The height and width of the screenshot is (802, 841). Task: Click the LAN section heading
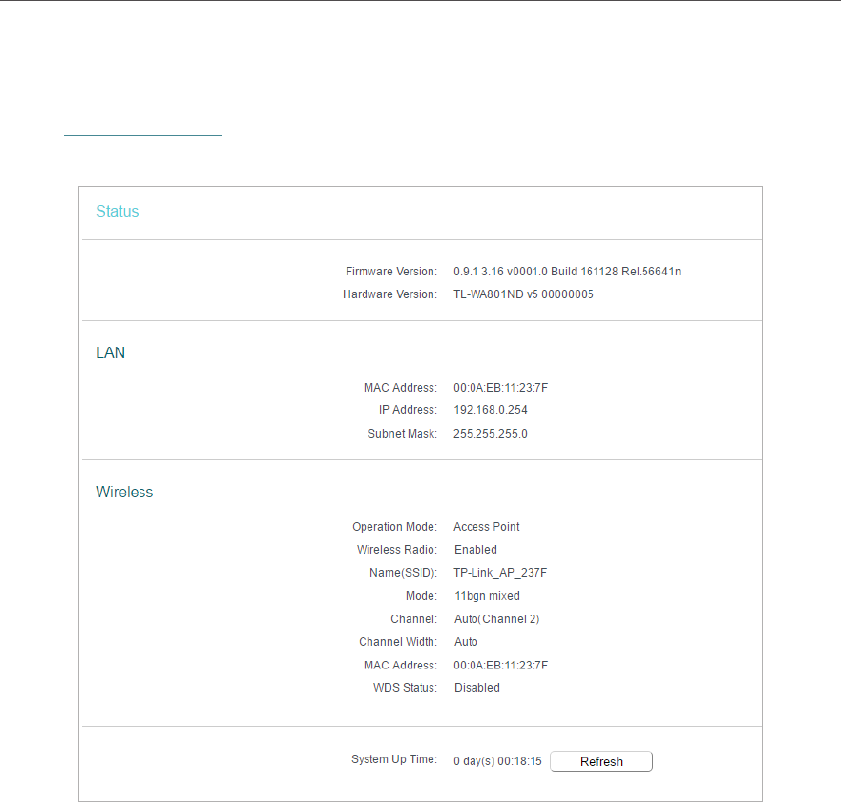(110, 352)
